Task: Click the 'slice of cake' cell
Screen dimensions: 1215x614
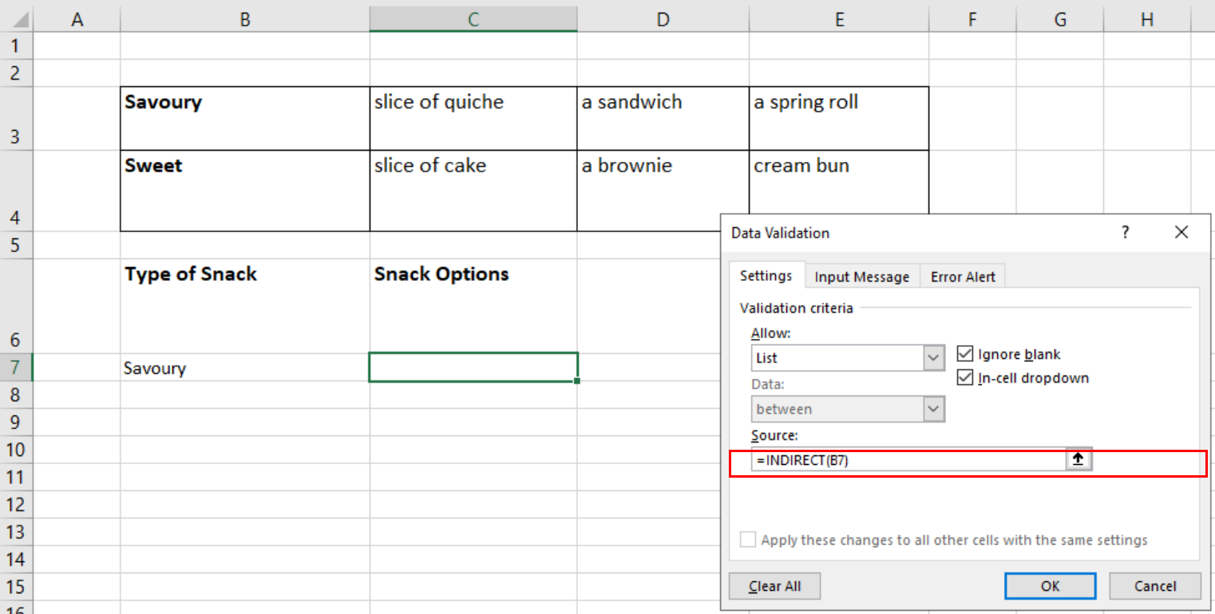Action: click(473, 191)
